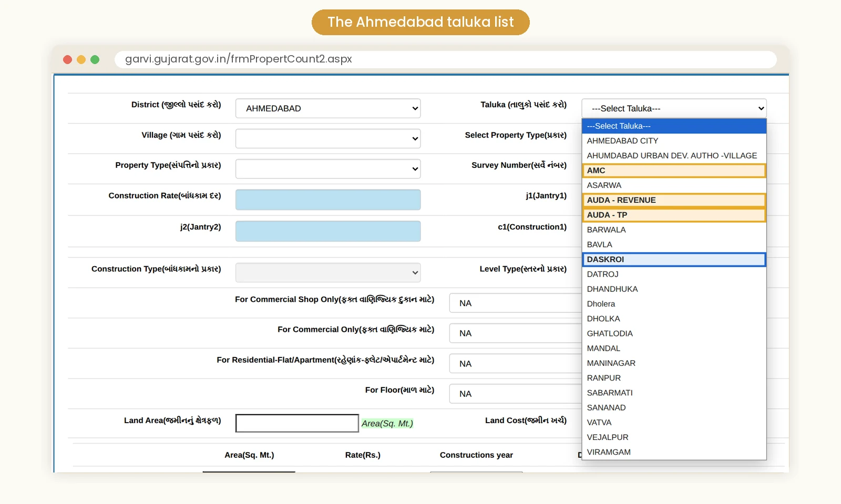Screen dimensions: 841x504
Task: Pick DASKROI from the taluka list
Action: pos(674,259)
